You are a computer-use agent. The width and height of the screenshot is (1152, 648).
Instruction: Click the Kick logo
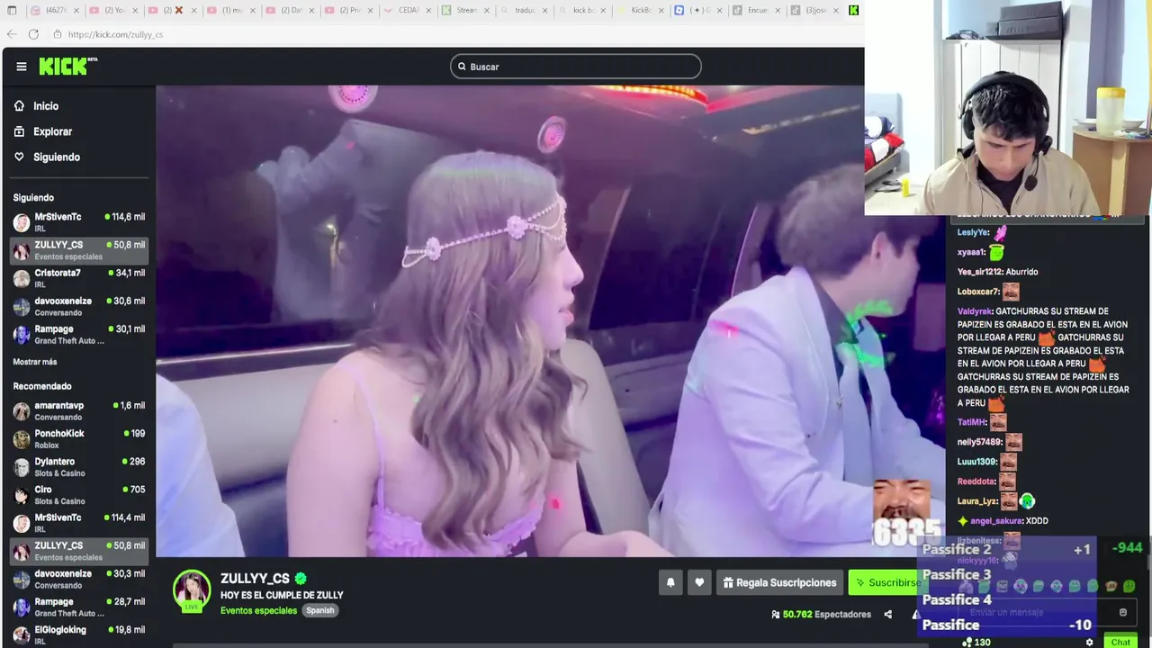[x=67, y=66]
